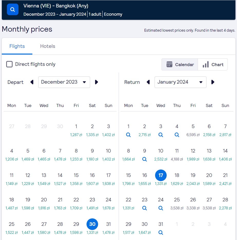
Task: Open January 2024 return month dropdown
Action: tap(180, 82)
